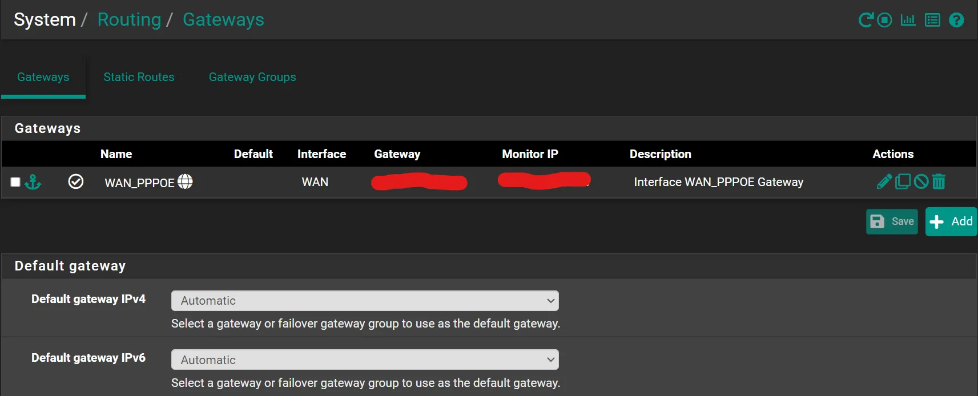Switch to the Static Routes tab
The width and height of the screenshot is (978, 396).
click(139, 77)
